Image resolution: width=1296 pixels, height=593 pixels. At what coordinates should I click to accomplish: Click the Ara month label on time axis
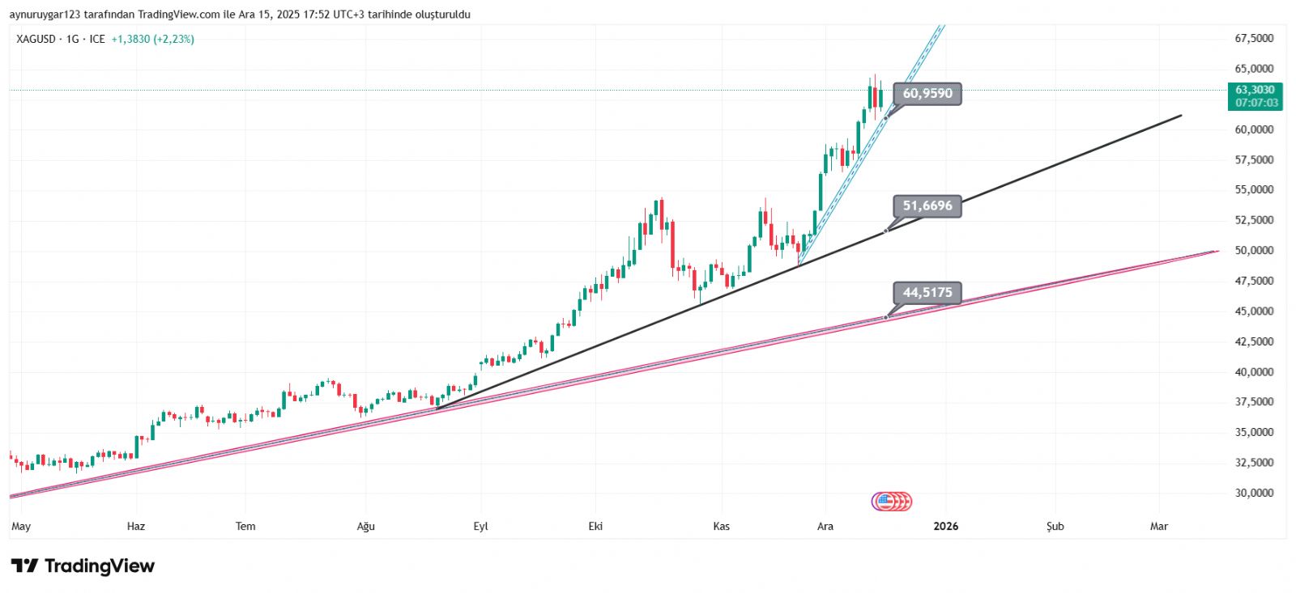pos(825,527)
